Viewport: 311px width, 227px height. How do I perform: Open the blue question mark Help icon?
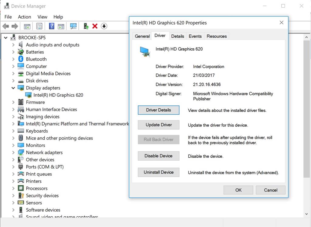[52, 26]
